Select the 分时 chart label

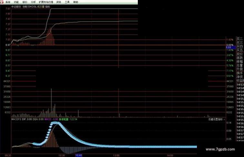[x=25, y=7]
